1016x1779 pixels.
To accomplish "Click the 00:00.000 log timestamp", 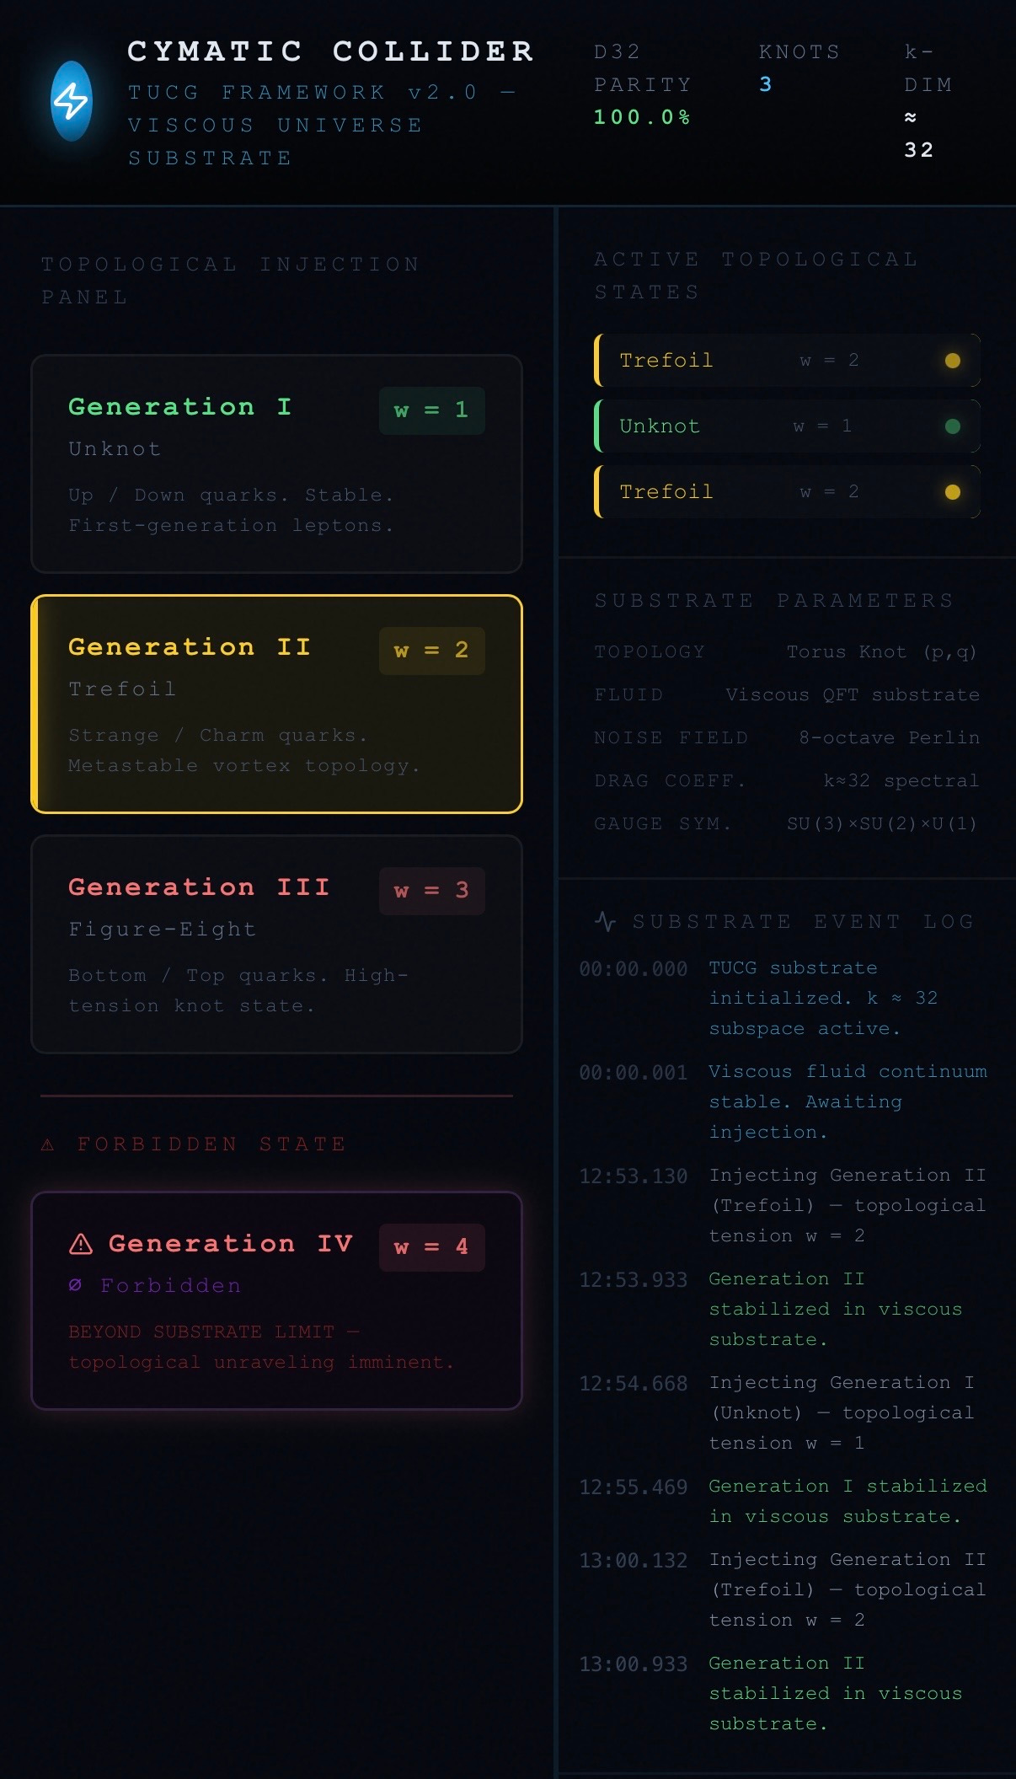I will [x=634, y=969].
